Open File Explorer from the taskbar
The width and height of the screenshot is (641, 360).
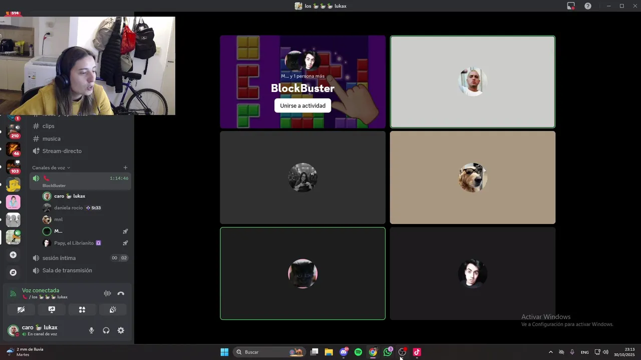329,352
